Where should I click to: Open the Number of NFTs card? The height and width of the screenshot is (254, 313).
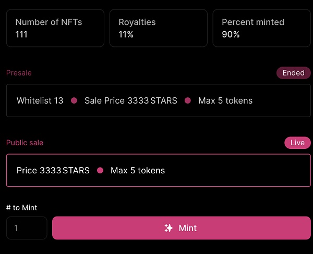[x=55, y=28]
